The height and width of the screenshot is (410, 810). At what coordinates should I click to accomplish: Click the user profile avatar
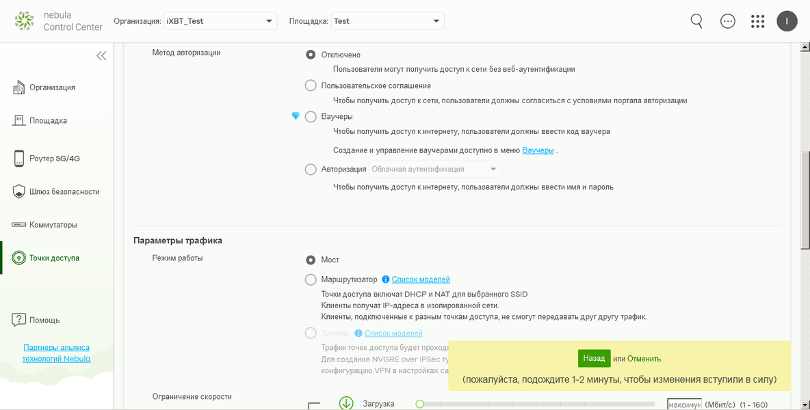pos(787,21)
